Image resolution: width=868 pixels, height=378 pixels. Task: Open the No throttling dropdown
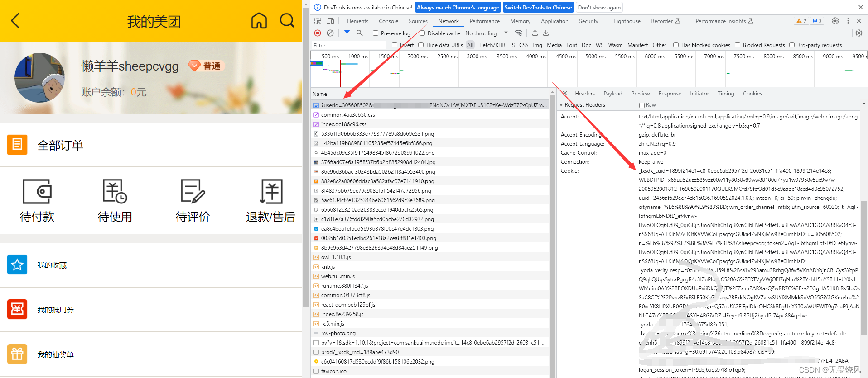[x=487, y=33]
